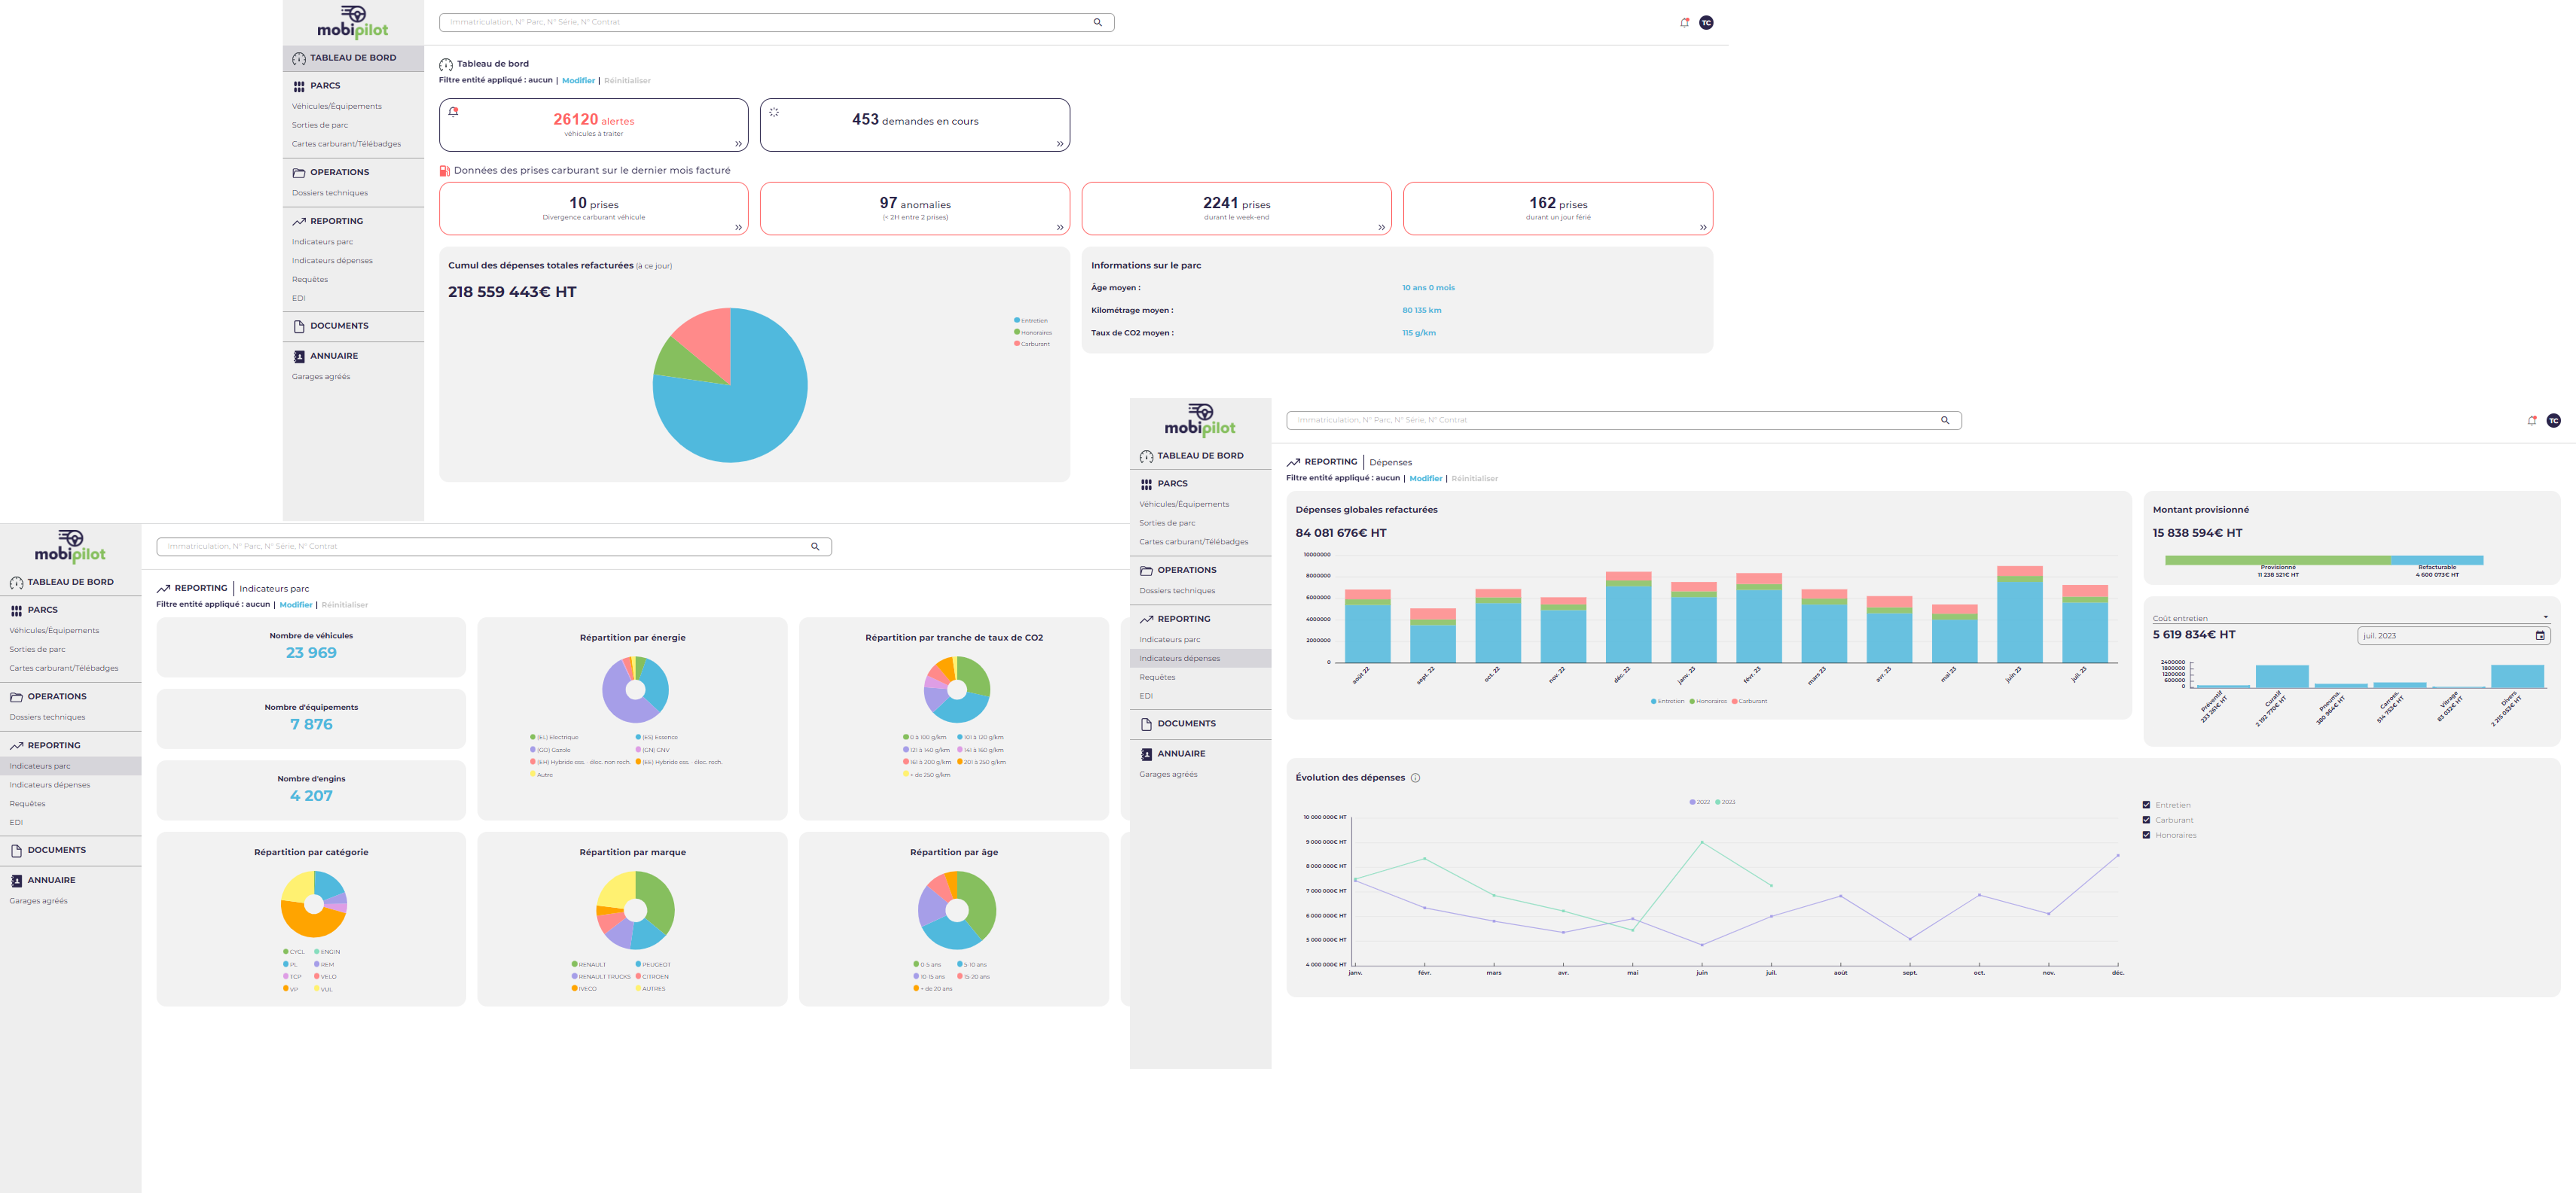Screen dimensions: 2576x1193
Task: Click the ANNUAIRE contact icon in Dépenses sidebar
Action: point(1146,754)
